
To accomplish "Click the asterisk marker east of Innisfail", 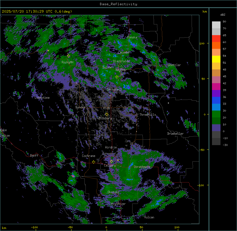I will (x=138, y=83).
